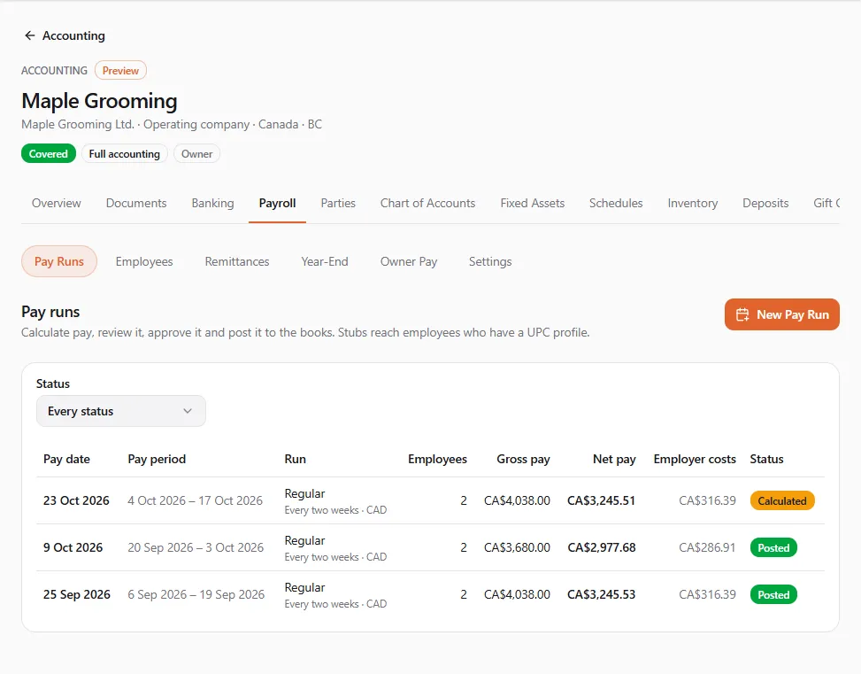Open the Fixed Assets tab
Viewport: 861px width, 674px height.
532,203
